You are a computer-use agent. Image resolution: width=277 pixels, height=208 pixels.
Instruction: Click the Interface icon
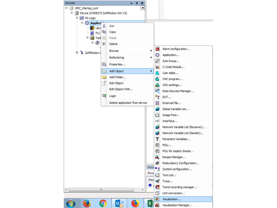[x=157, y=121]
